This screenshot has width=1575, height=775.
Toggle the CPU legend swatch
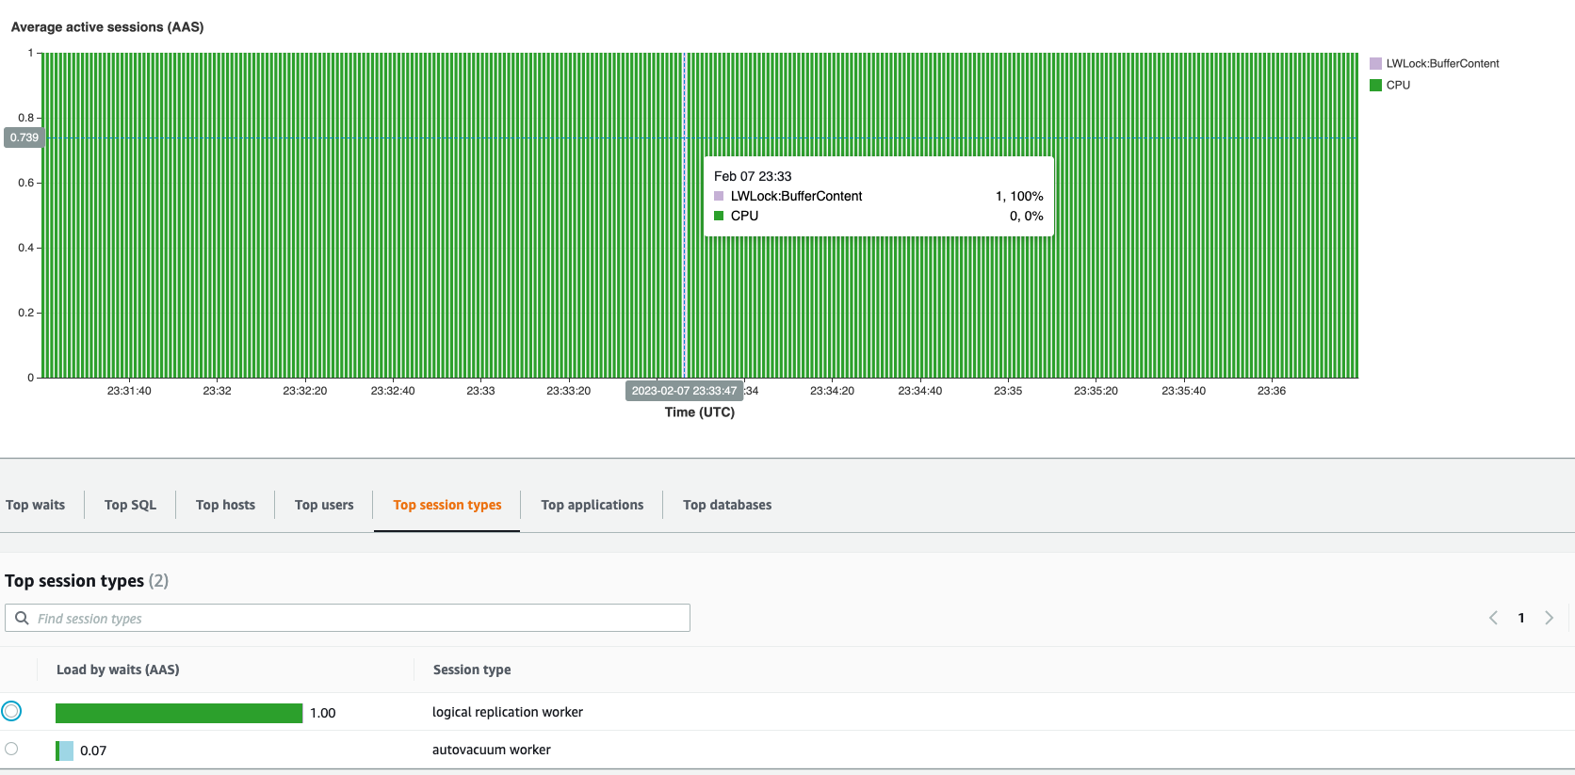coord(1375,85)
